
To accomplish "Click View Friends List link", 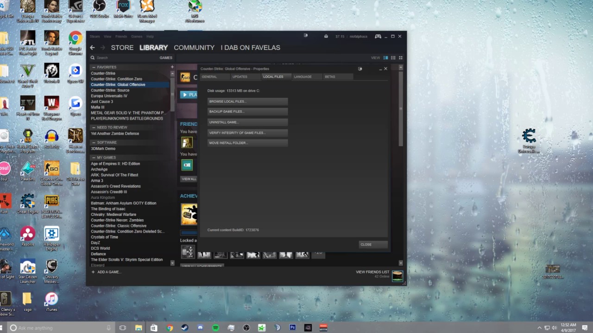I will coord(372,272).
